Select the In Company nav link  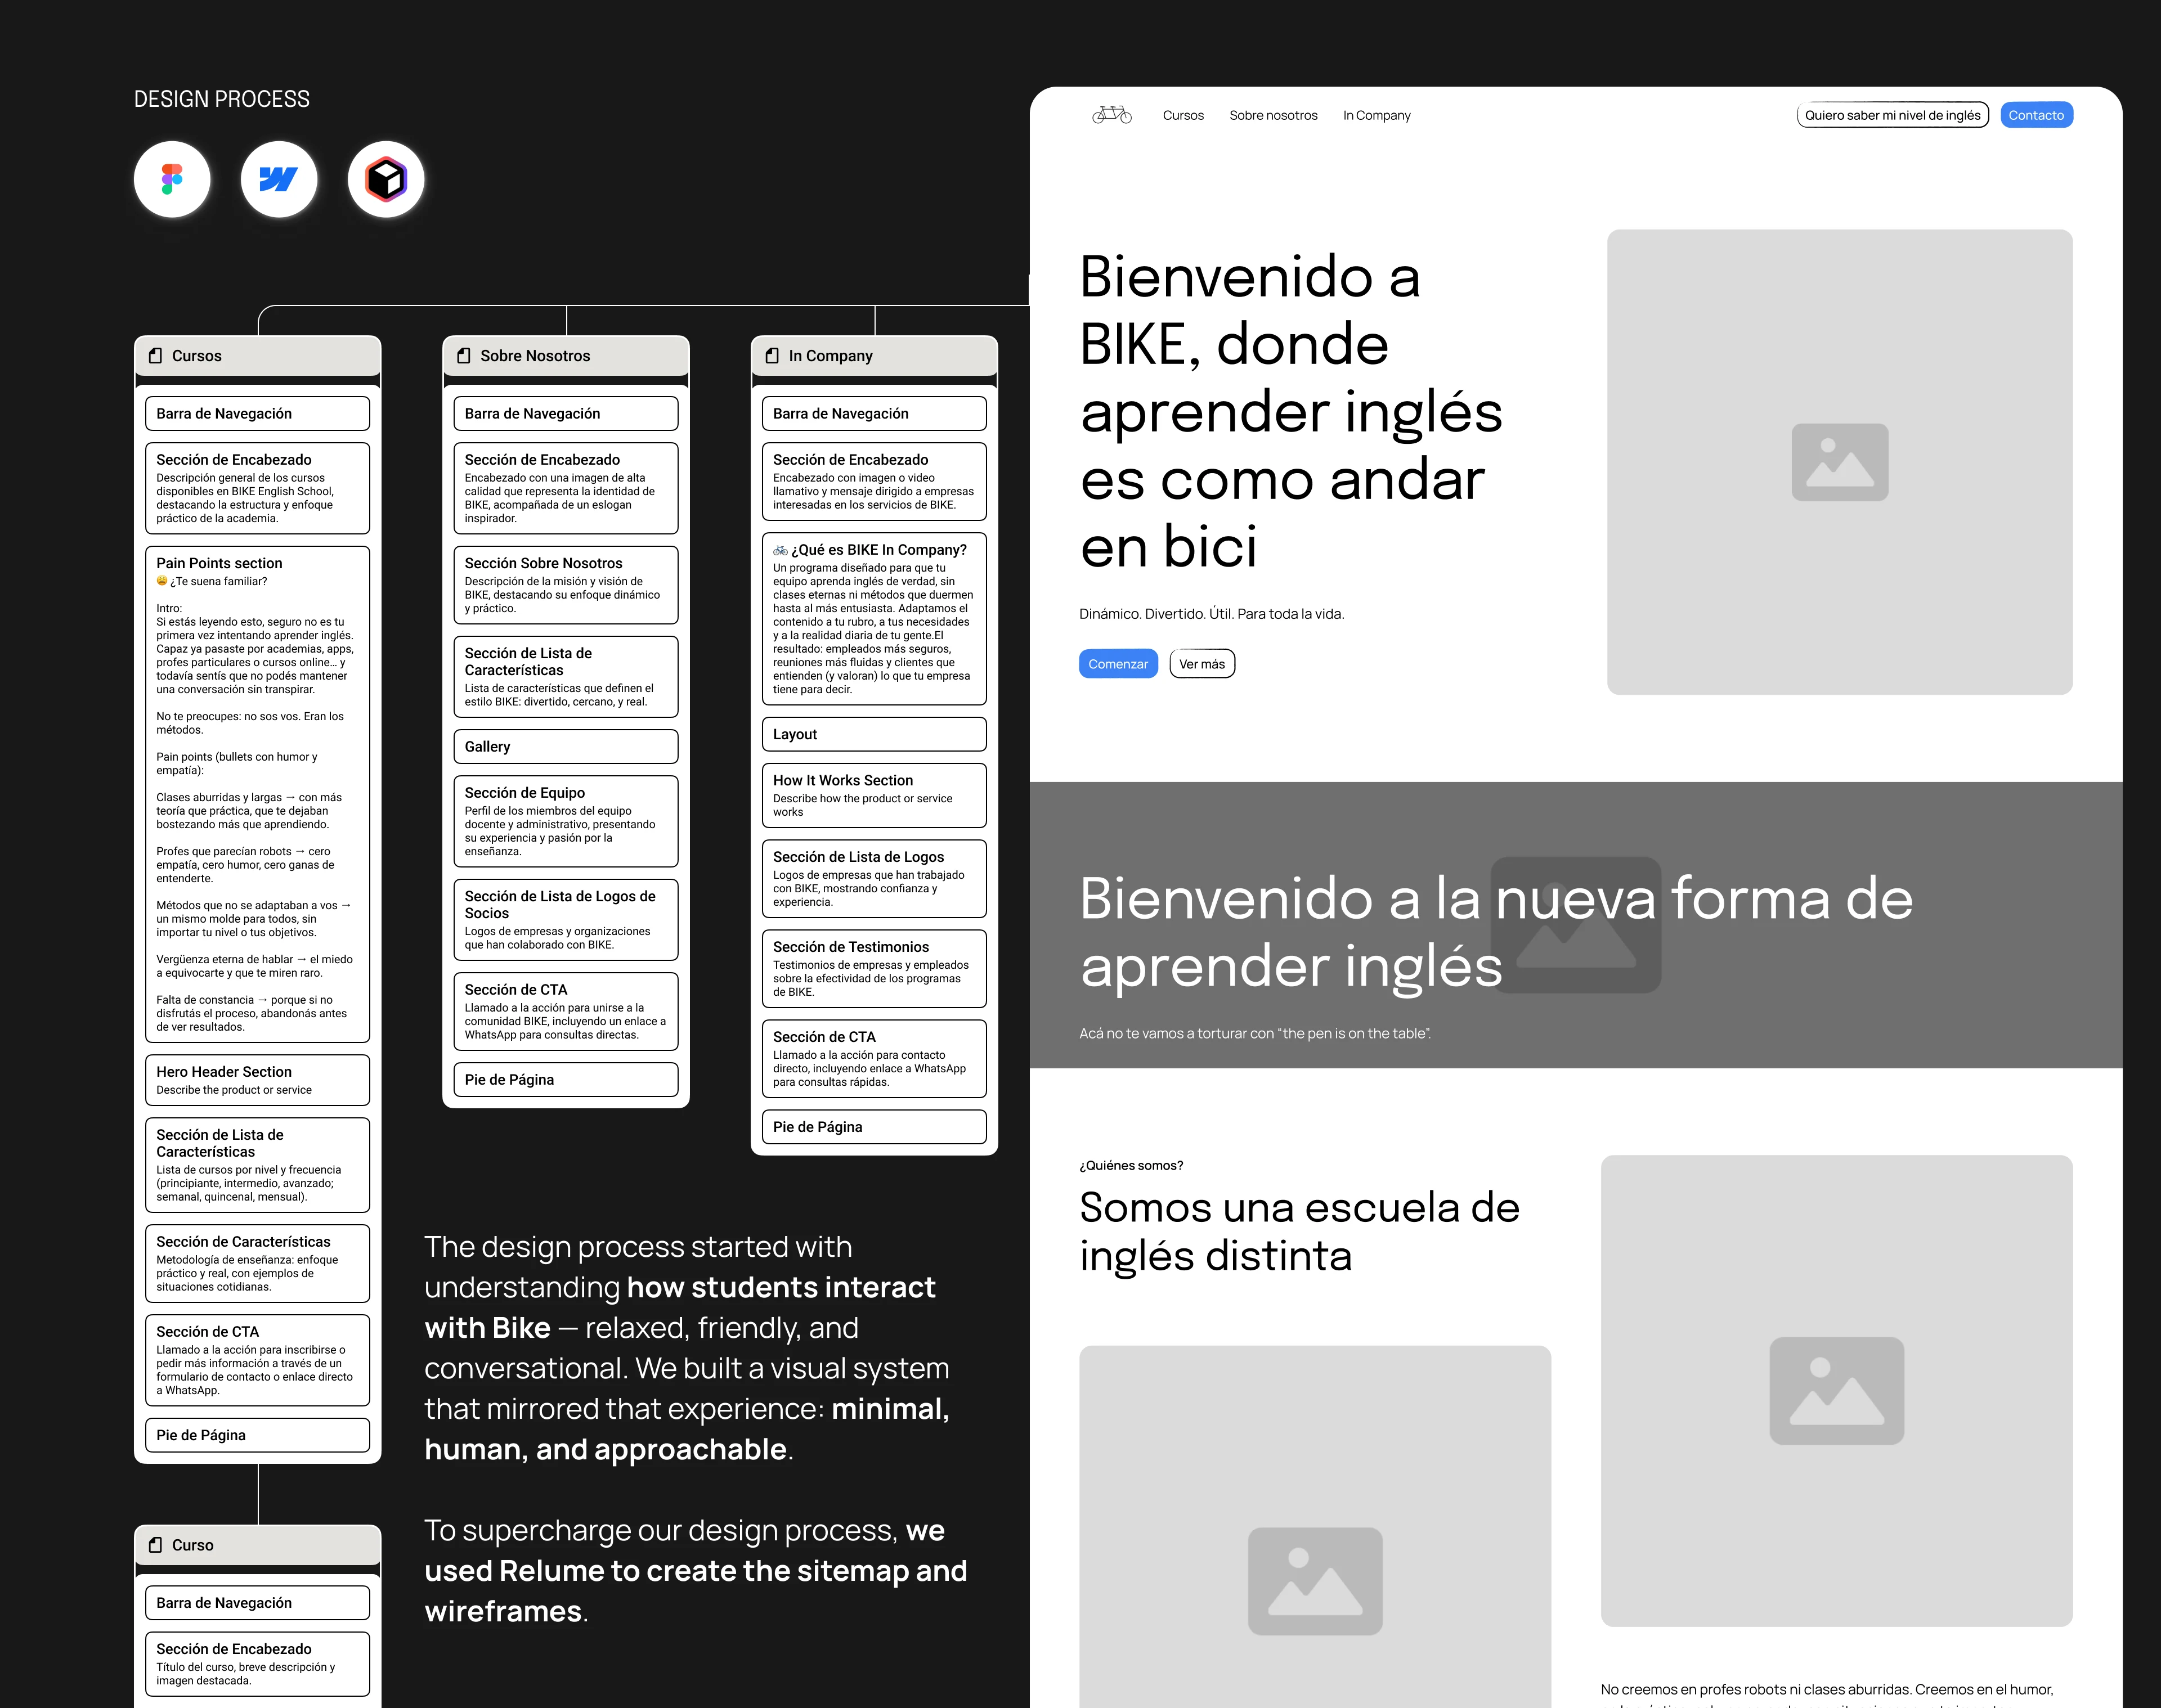(x=1375, y=115)
